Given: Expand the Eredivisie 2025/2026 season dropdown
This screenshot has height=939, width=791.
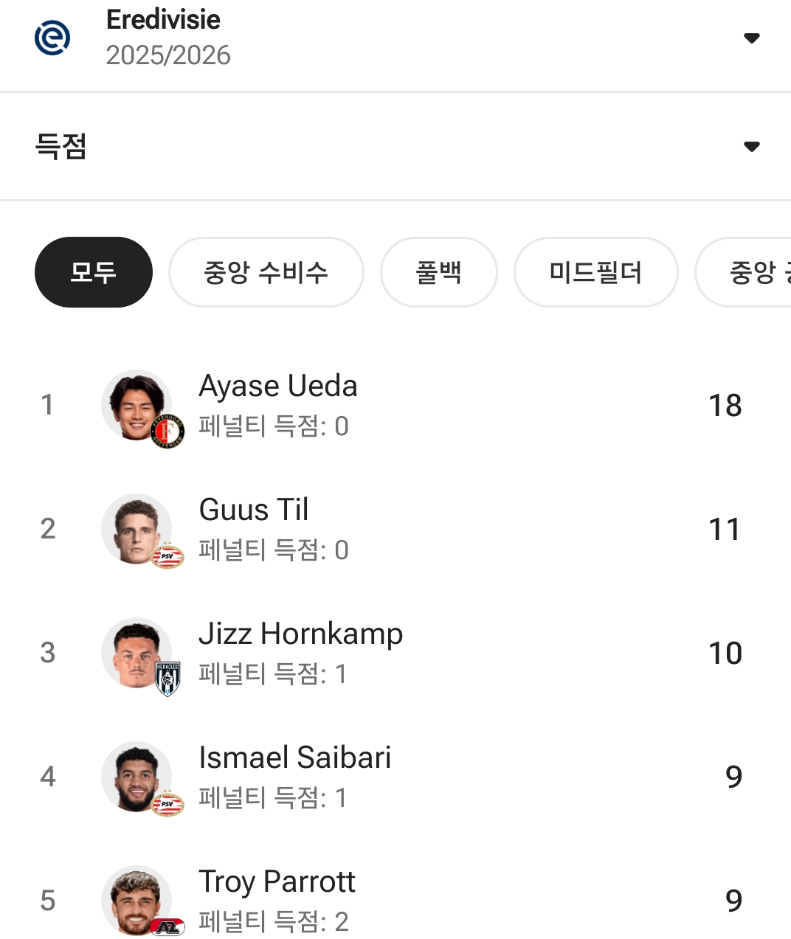Looking at the screenshot, I should (751, 38).
